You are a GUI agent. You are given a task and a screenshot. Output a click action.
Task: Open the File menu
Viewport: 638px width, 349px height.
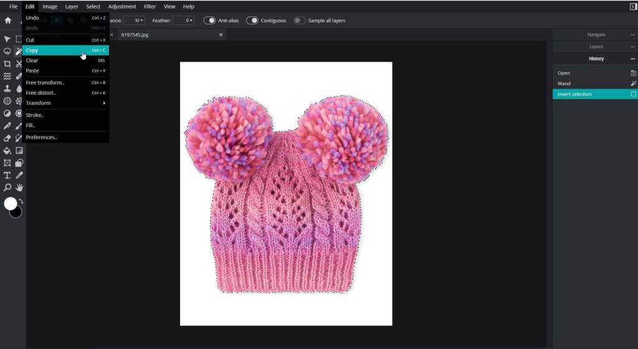[x=14, y=6]
